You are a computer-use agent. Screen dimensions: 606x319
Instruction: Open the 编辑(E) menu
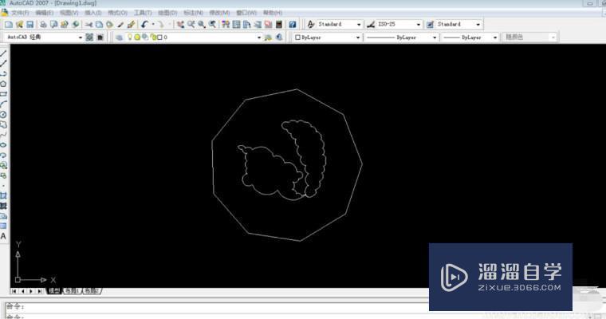tap(45, 13)
